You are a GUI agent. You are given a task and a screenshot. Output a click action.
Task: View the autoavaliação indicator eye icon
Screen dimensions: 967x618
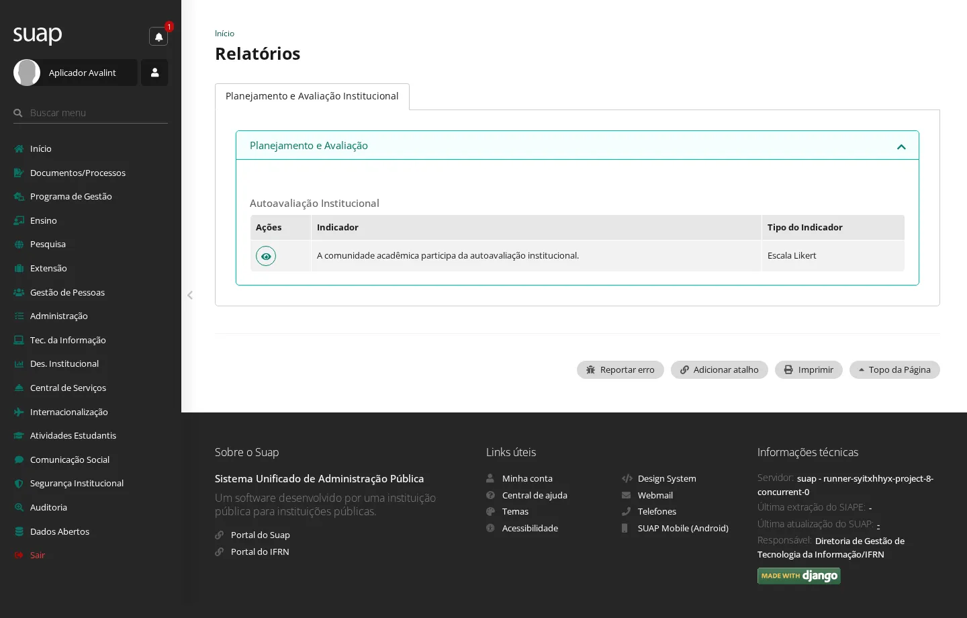point(266,256)
